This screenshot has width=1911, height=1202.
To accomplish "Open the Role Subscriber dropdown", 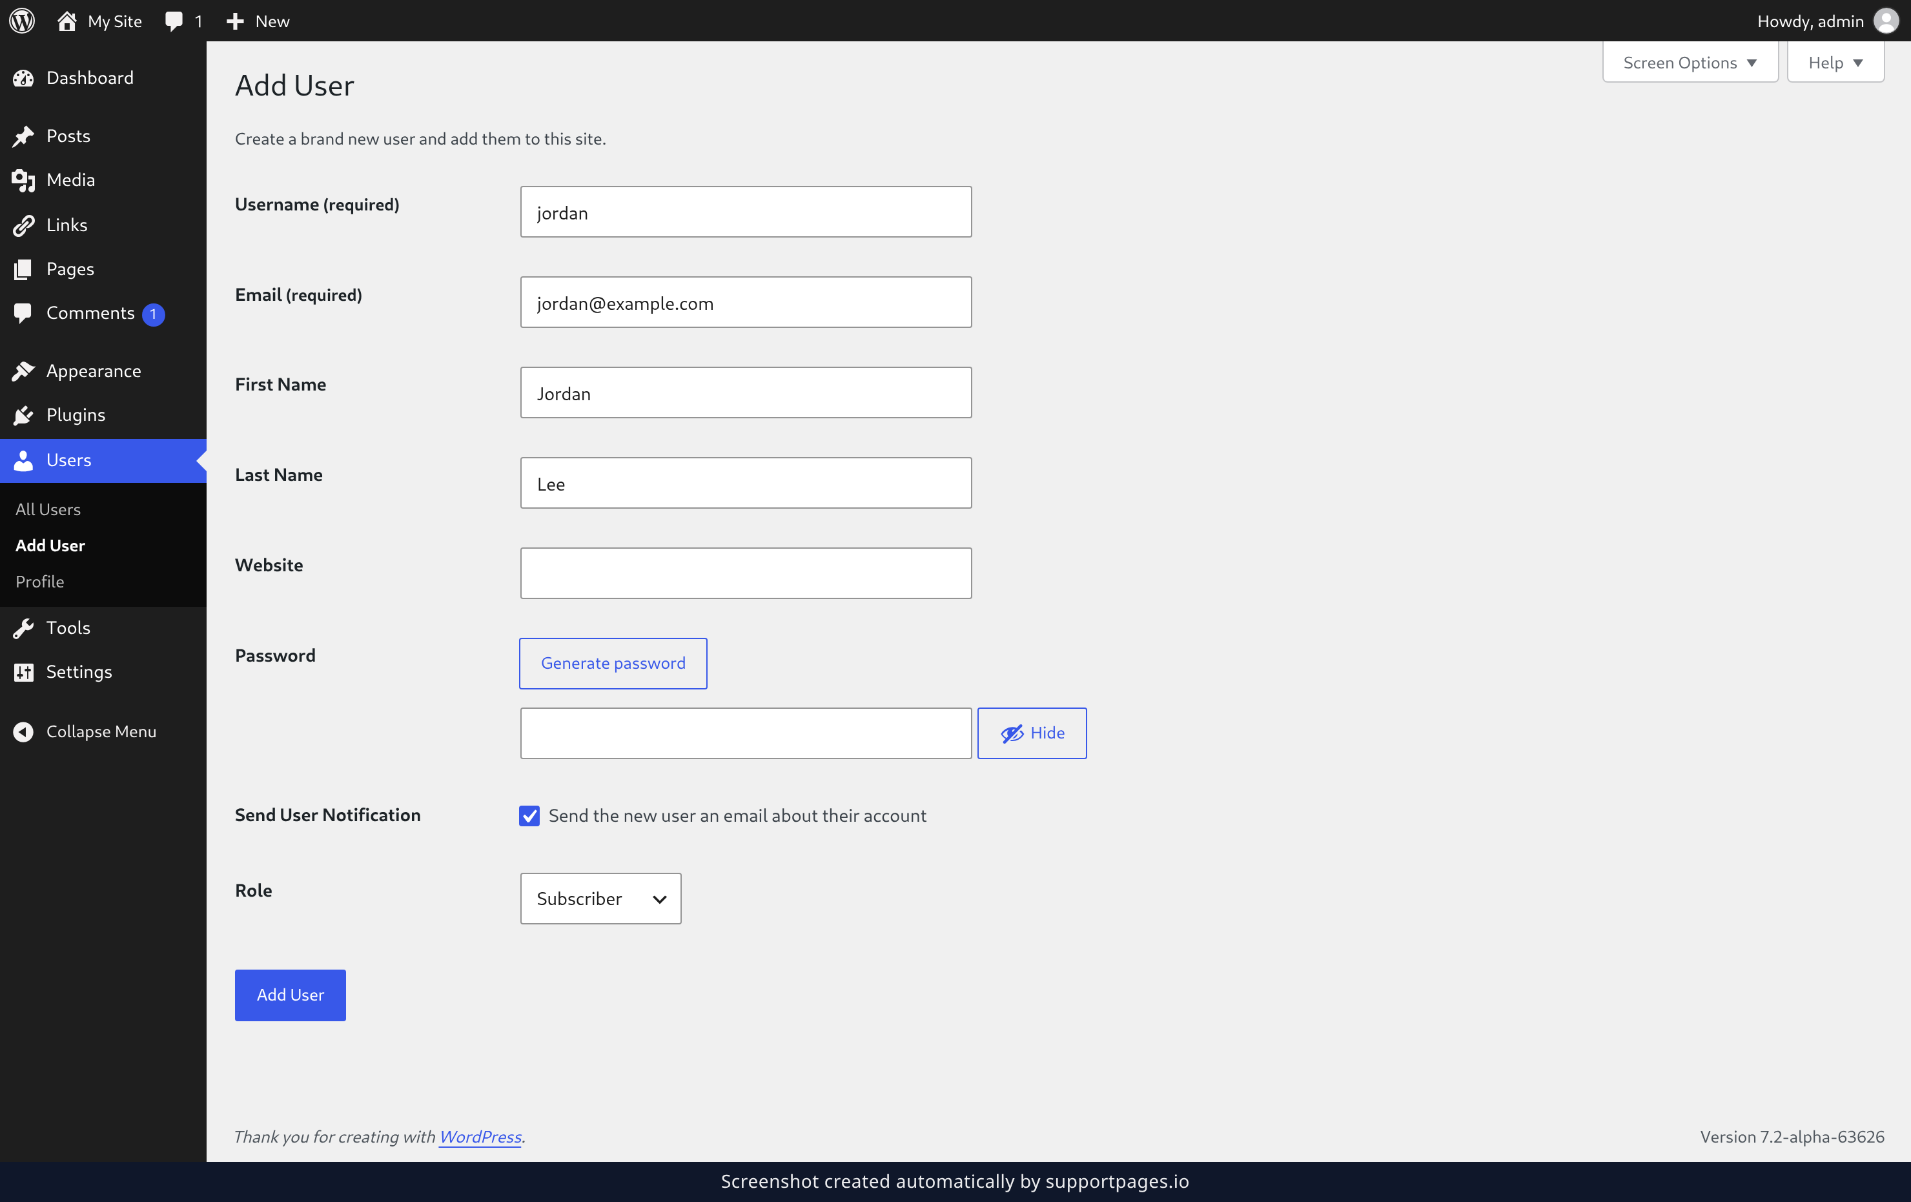I will (601, 899).
